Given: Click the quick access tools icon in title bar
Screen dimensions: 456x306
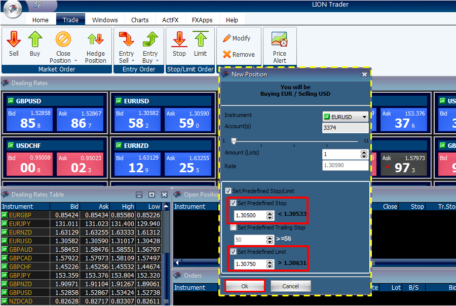Looking at the screenshot, I should [37, 4].
